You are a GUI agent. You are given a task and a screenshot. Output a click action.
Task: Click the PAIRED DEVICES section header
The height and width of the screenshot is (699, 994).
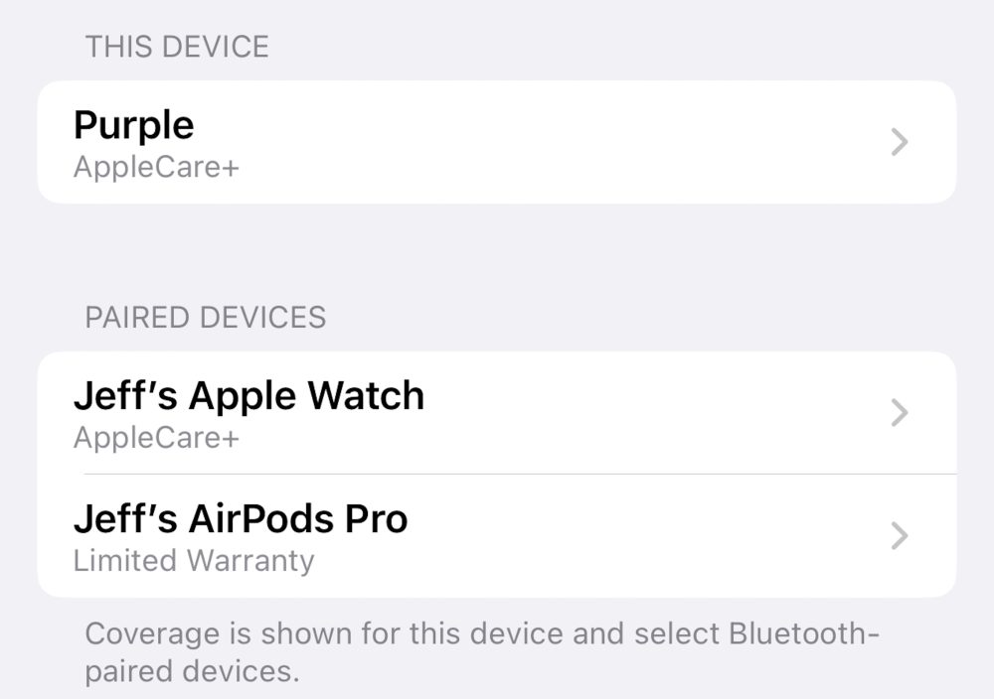206,317
